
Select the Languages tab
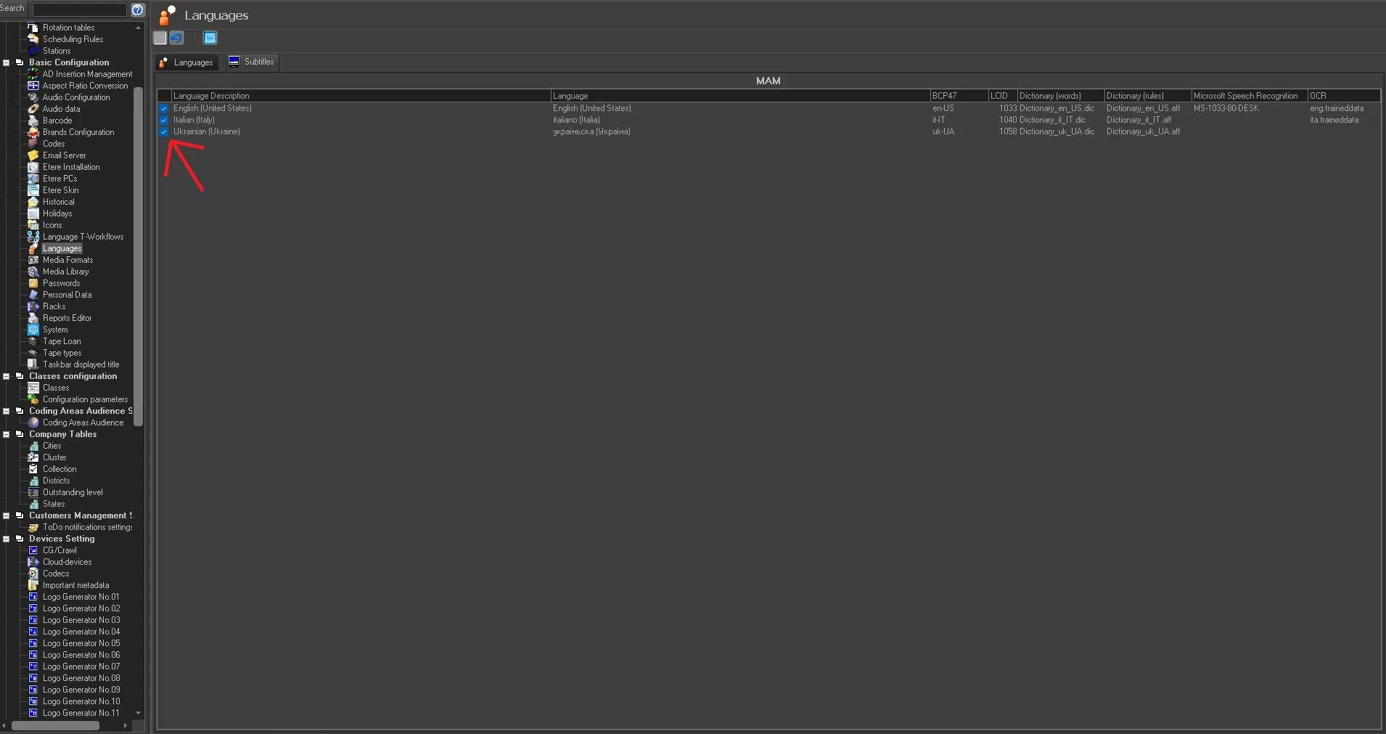186,62
